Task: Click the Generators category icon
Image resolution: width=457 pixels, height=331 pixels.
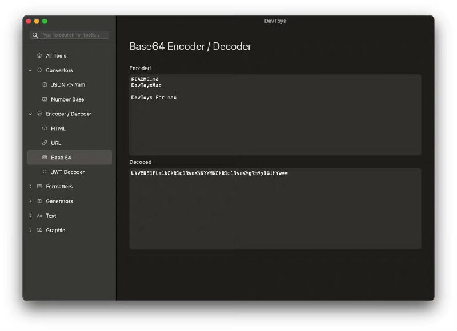Action: [39, 201]
